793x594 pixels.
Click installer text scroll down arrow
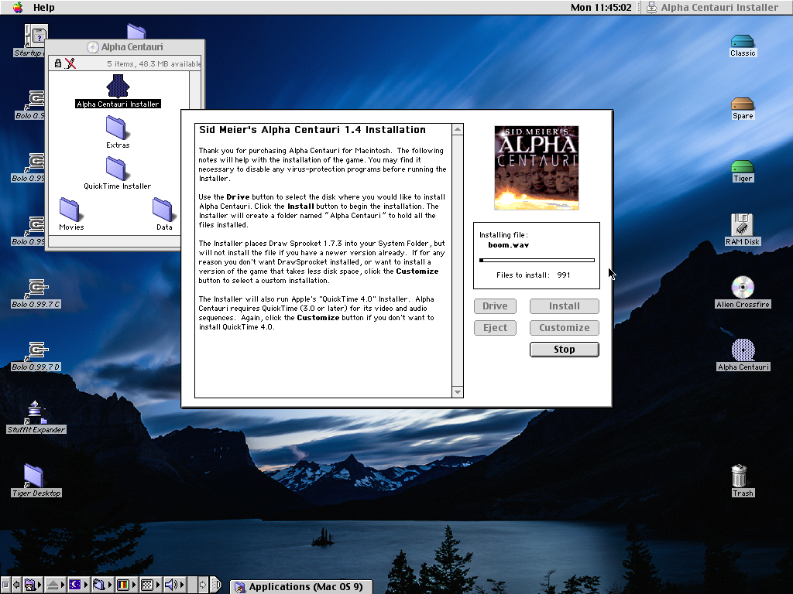pos(458,392)
